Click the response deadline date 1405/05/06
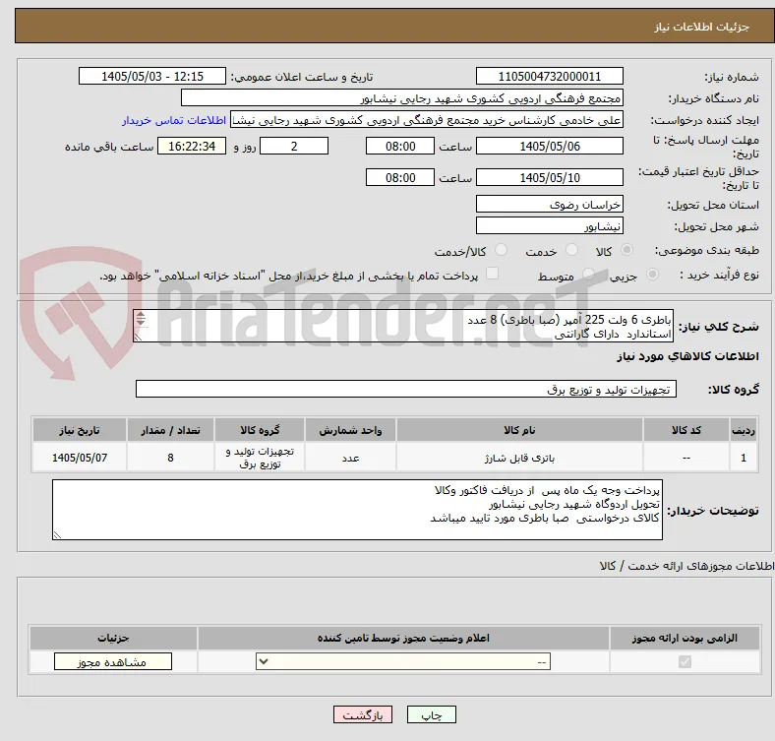 (549, 146)
